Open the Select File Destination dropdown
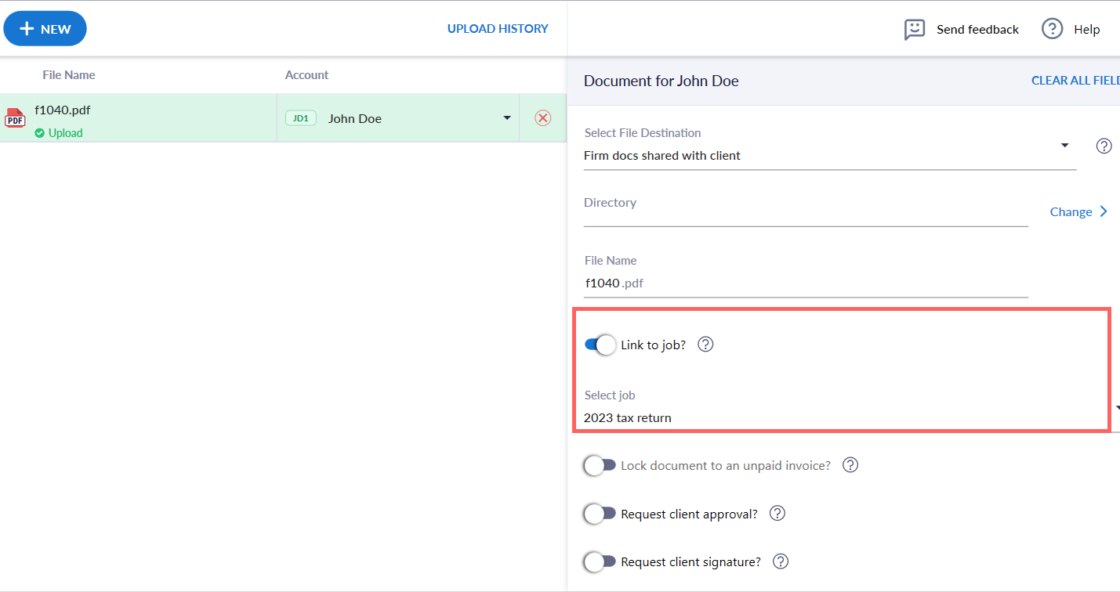1120x592 pixels. pos(1064,146)
